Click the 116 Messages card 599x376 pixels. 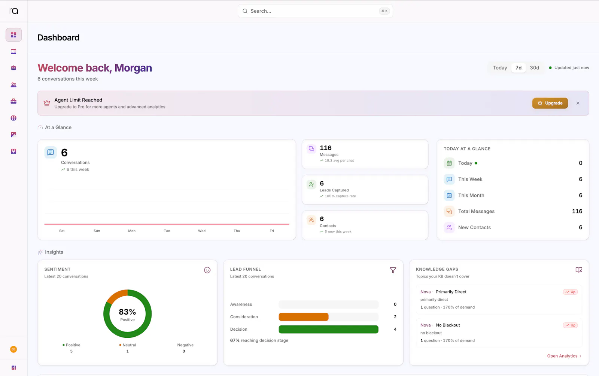pyautogui.click(x=365, y=154)
